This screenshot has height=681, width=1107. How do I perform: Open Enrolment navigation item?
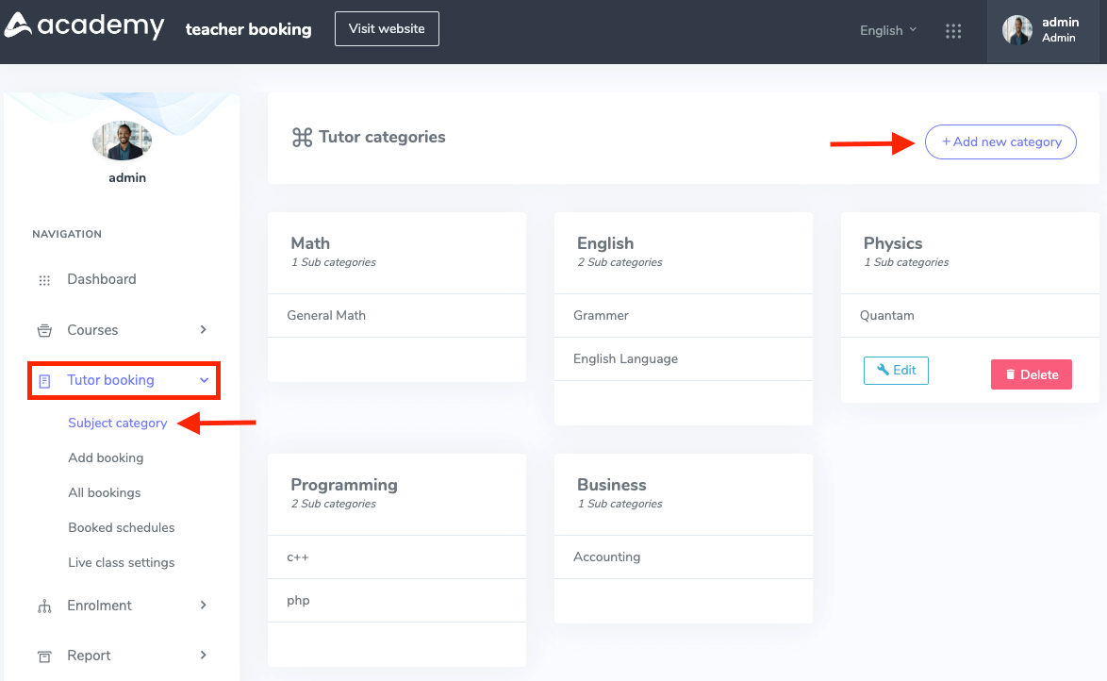point(100,606)
